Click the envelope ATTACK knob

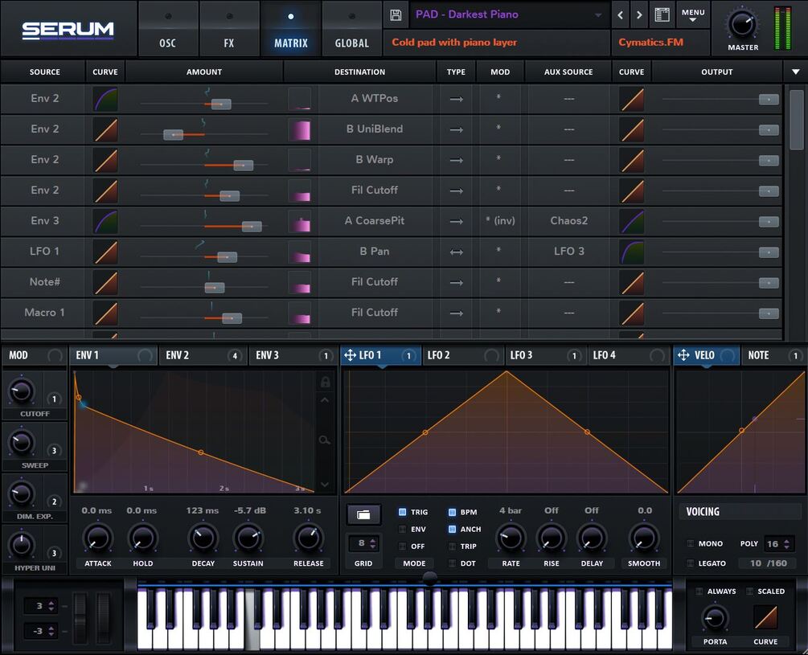click(x=97, y=538)
